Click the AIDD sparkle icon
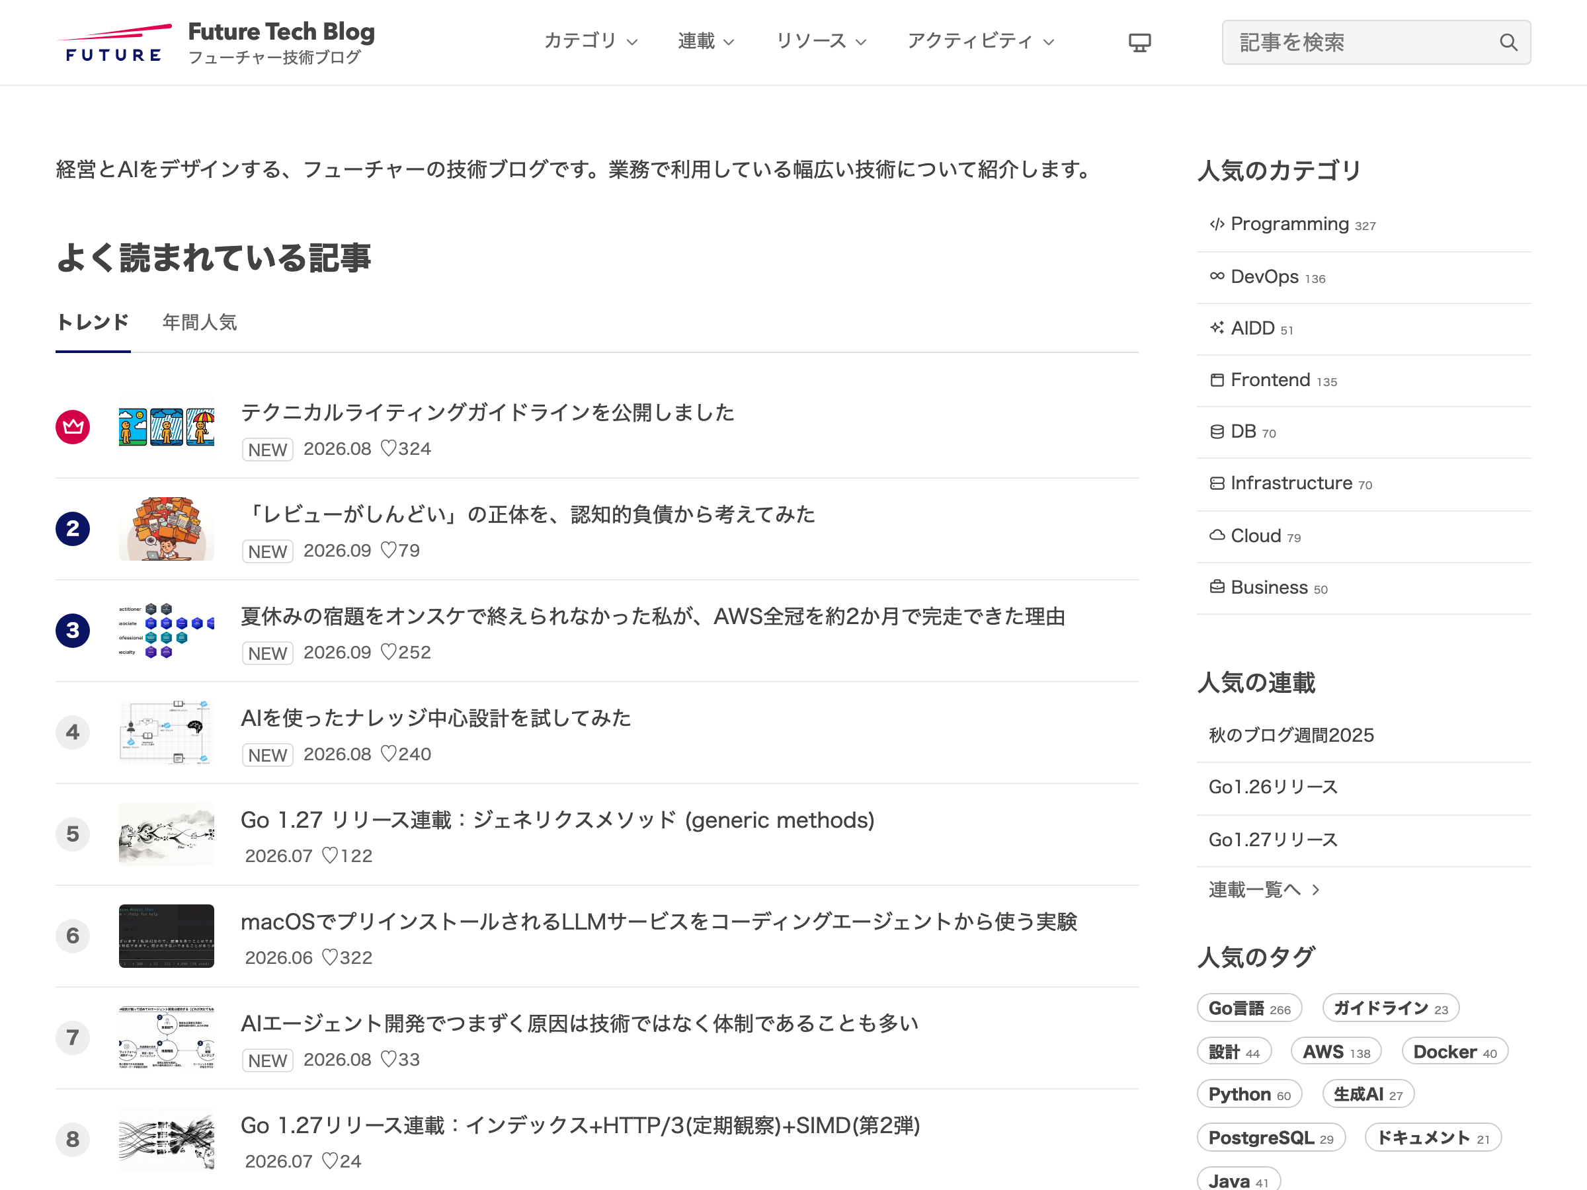The height and width of the screenshot is (1190, 1587). (x=1217, y=328)
